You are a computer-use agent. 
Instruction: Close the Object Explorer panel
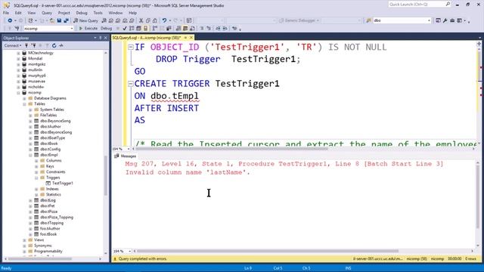coord(106,38)
